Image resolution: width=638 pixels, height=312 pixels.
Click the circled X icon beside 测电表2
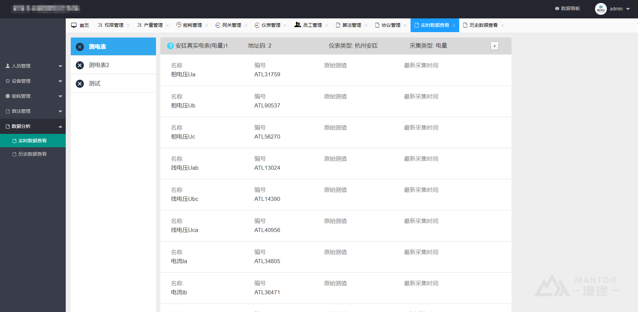click(x=80, y=65)
